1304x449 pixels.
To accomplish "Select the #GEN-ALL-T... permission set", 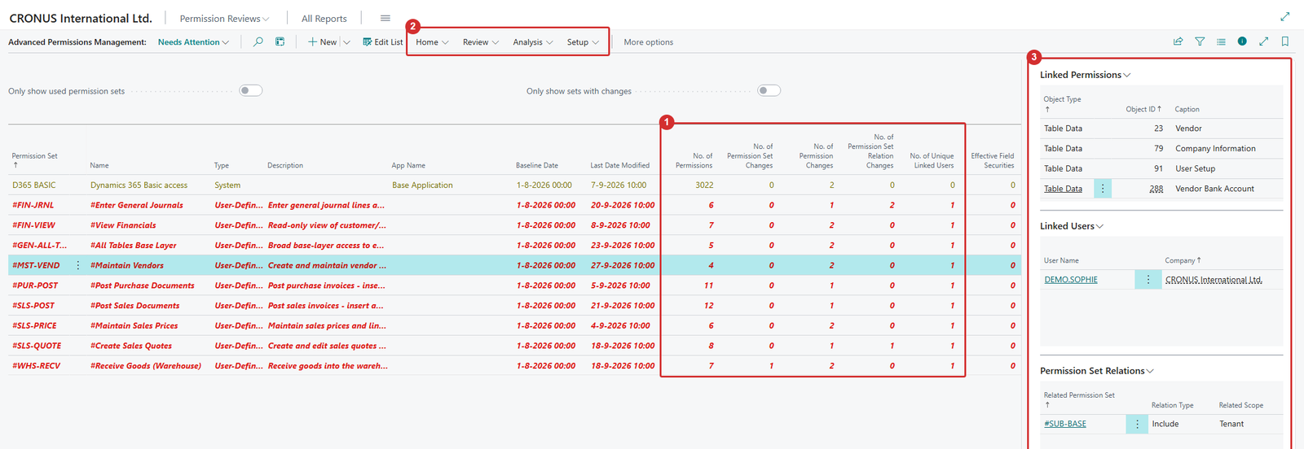I will [39, 246].
